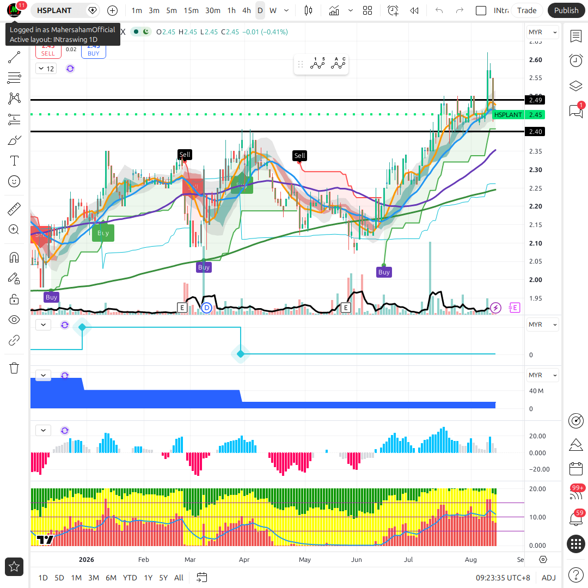This screenshot has height=588, width=588.
Task: Open the alerts clock panel icon
Action: [575, 60]
